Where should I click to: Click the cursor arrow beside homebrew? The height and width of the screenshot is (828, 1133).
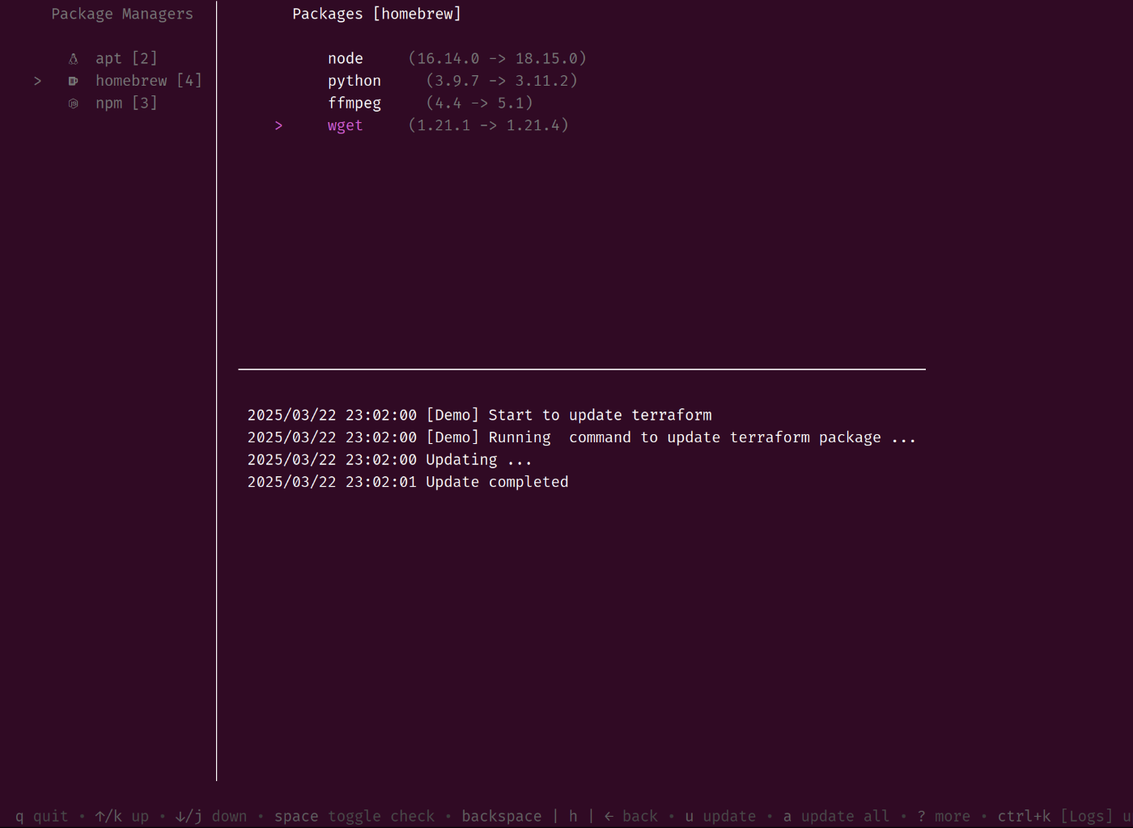[37, 81]
